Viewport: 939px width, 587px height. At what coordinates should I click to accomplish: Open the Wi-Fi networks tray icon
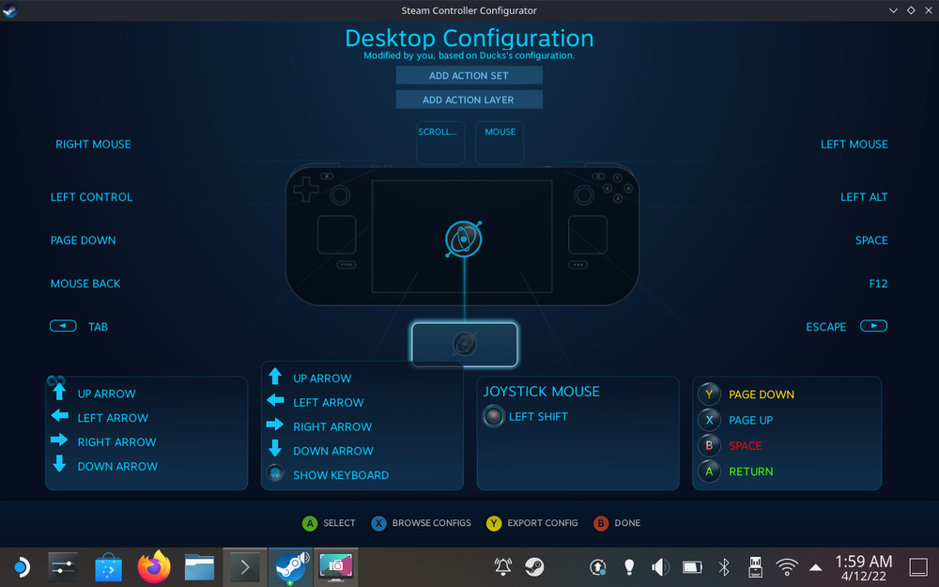tap(787, 566)
